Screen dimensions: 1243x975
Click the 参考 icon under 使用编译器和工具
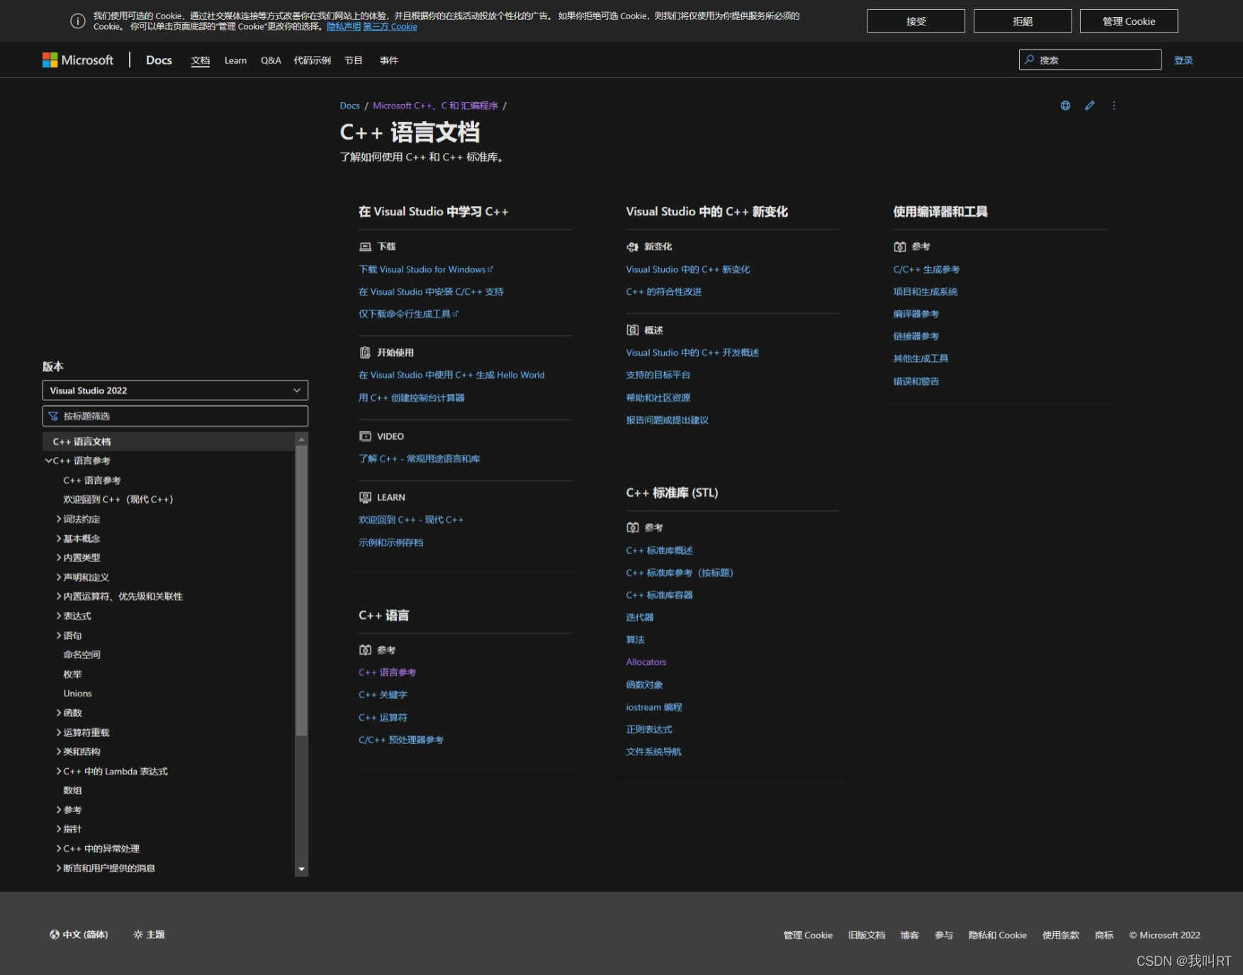pos(899,247)
